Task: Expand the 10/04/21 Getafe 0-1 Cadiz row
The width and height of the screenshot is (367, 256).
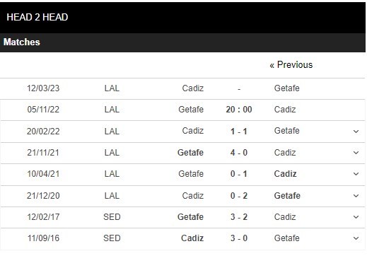Action: (x=356, y=174)
